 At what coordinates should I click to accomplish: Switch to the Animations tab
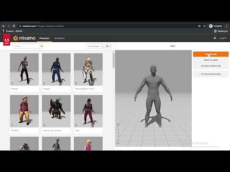pyautogui.click(x=59, y=38)
